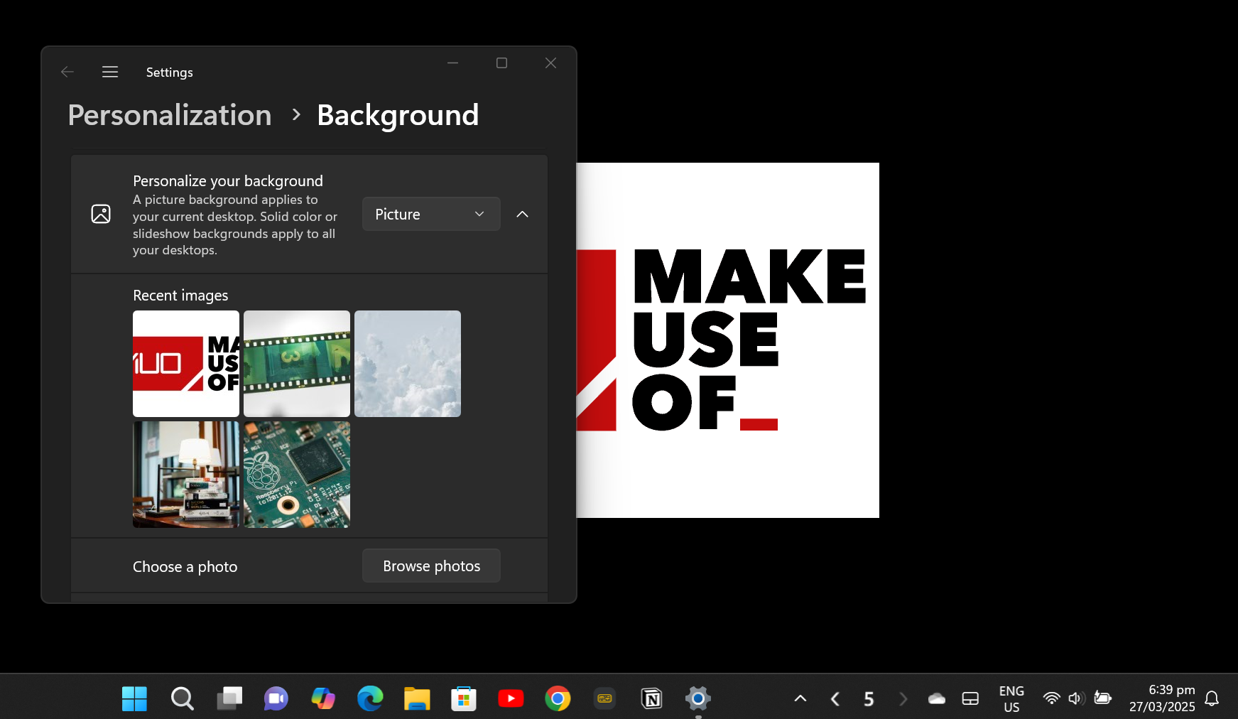Click the Search icon on the taskbar
1238x719 pixels.
tap(182, 698)
